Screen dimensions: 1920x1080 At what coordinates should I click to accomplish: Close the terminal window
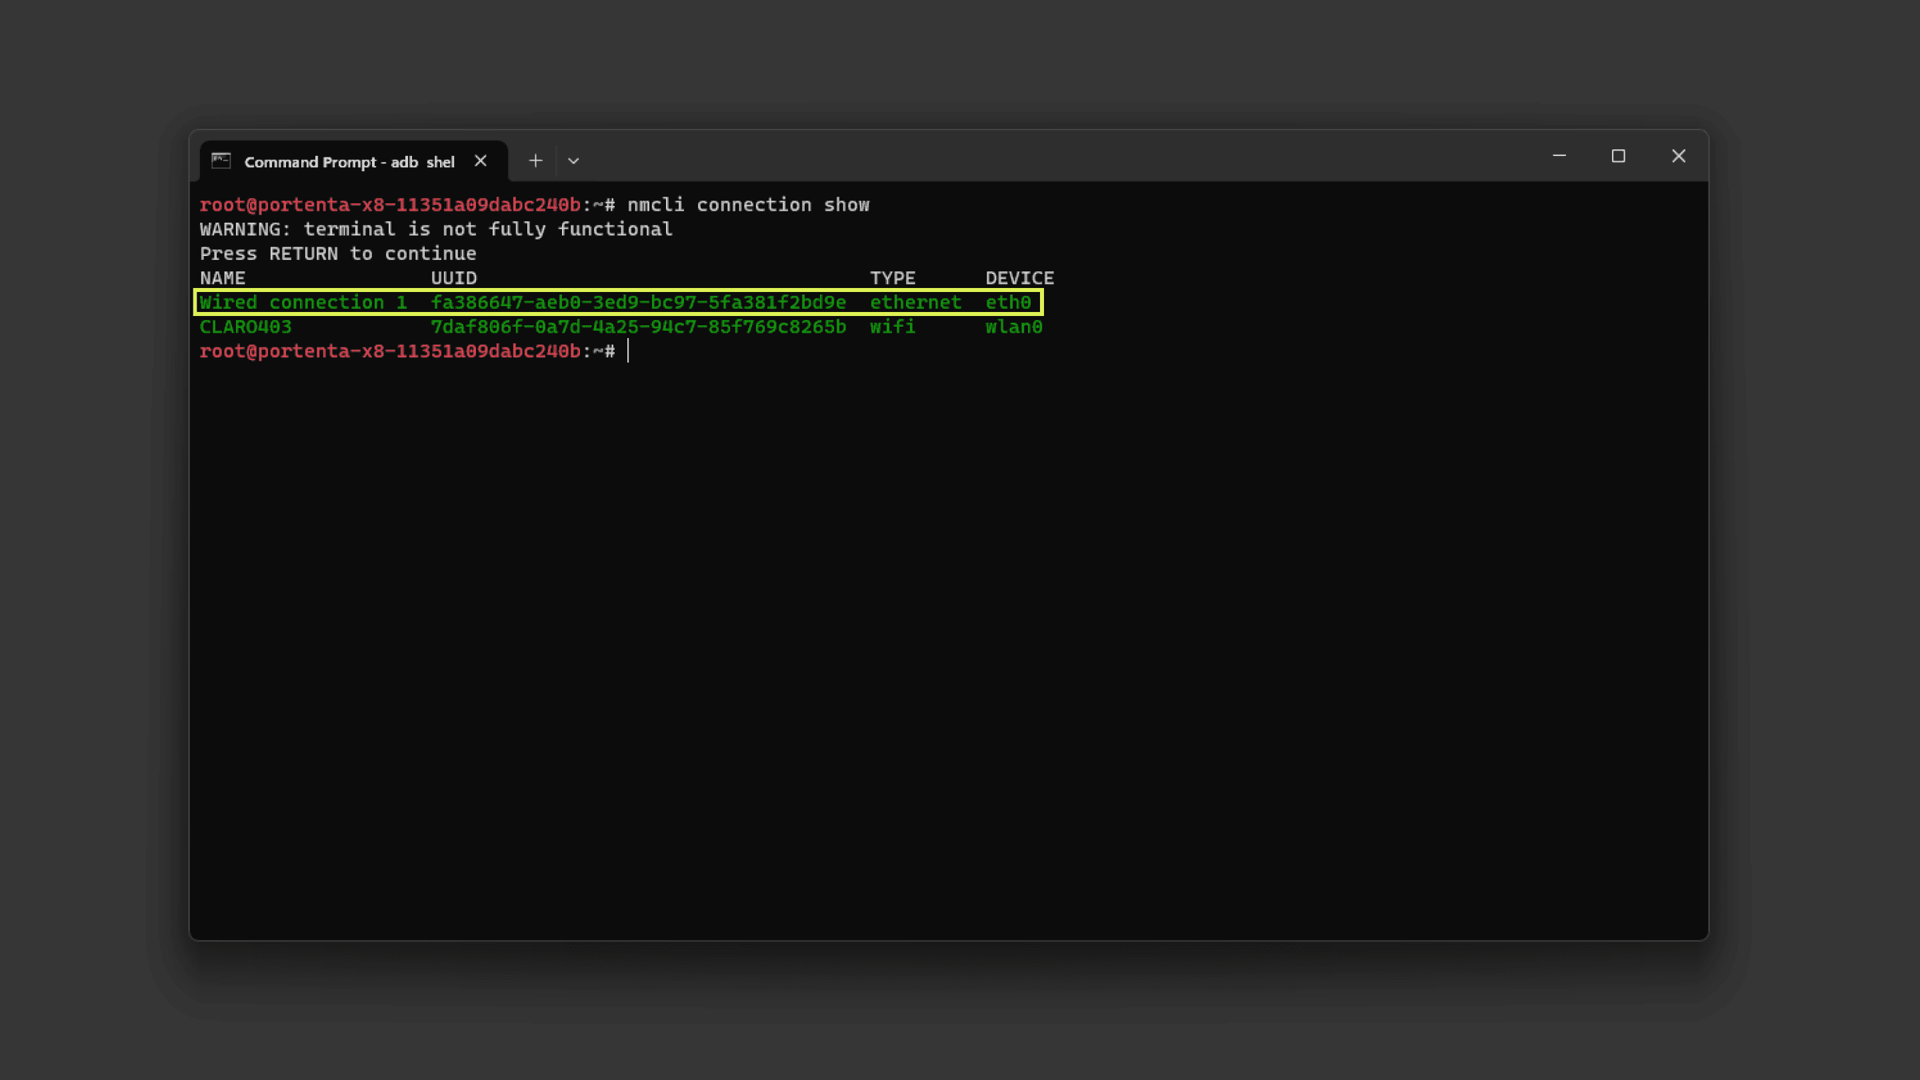point(1678,157)
